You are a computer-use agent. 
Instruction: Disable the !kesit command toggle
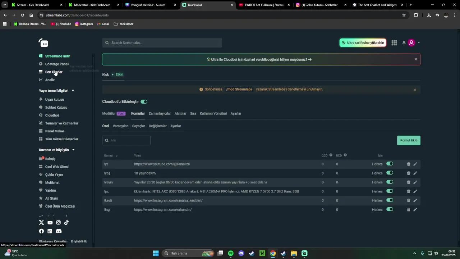tap(390, 200)
